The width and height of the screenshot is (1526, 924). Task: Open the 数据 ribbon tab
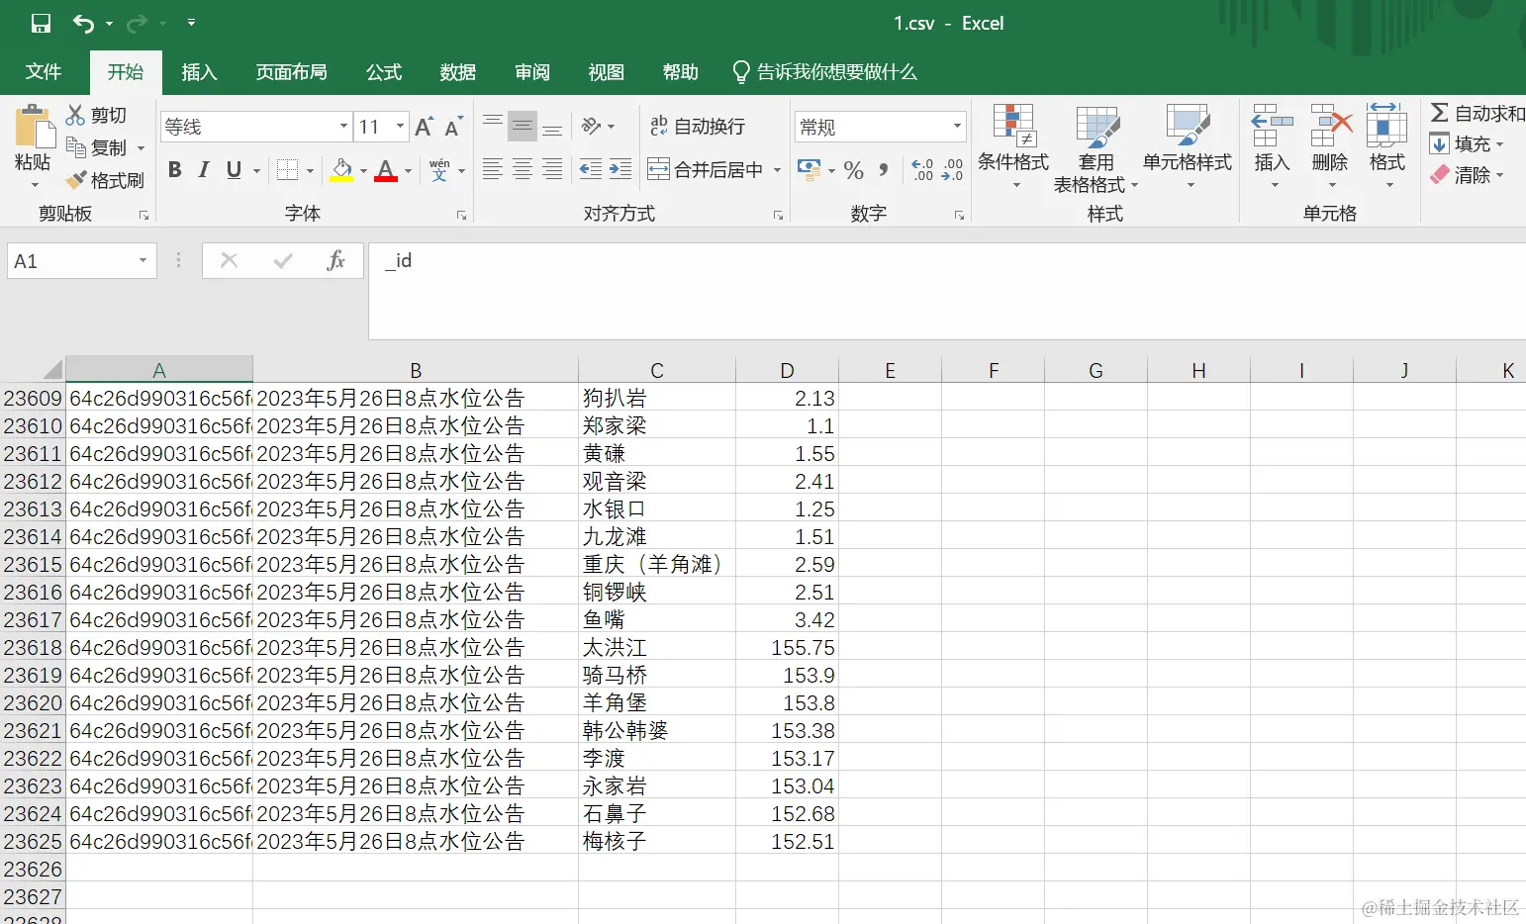[458, 72]
